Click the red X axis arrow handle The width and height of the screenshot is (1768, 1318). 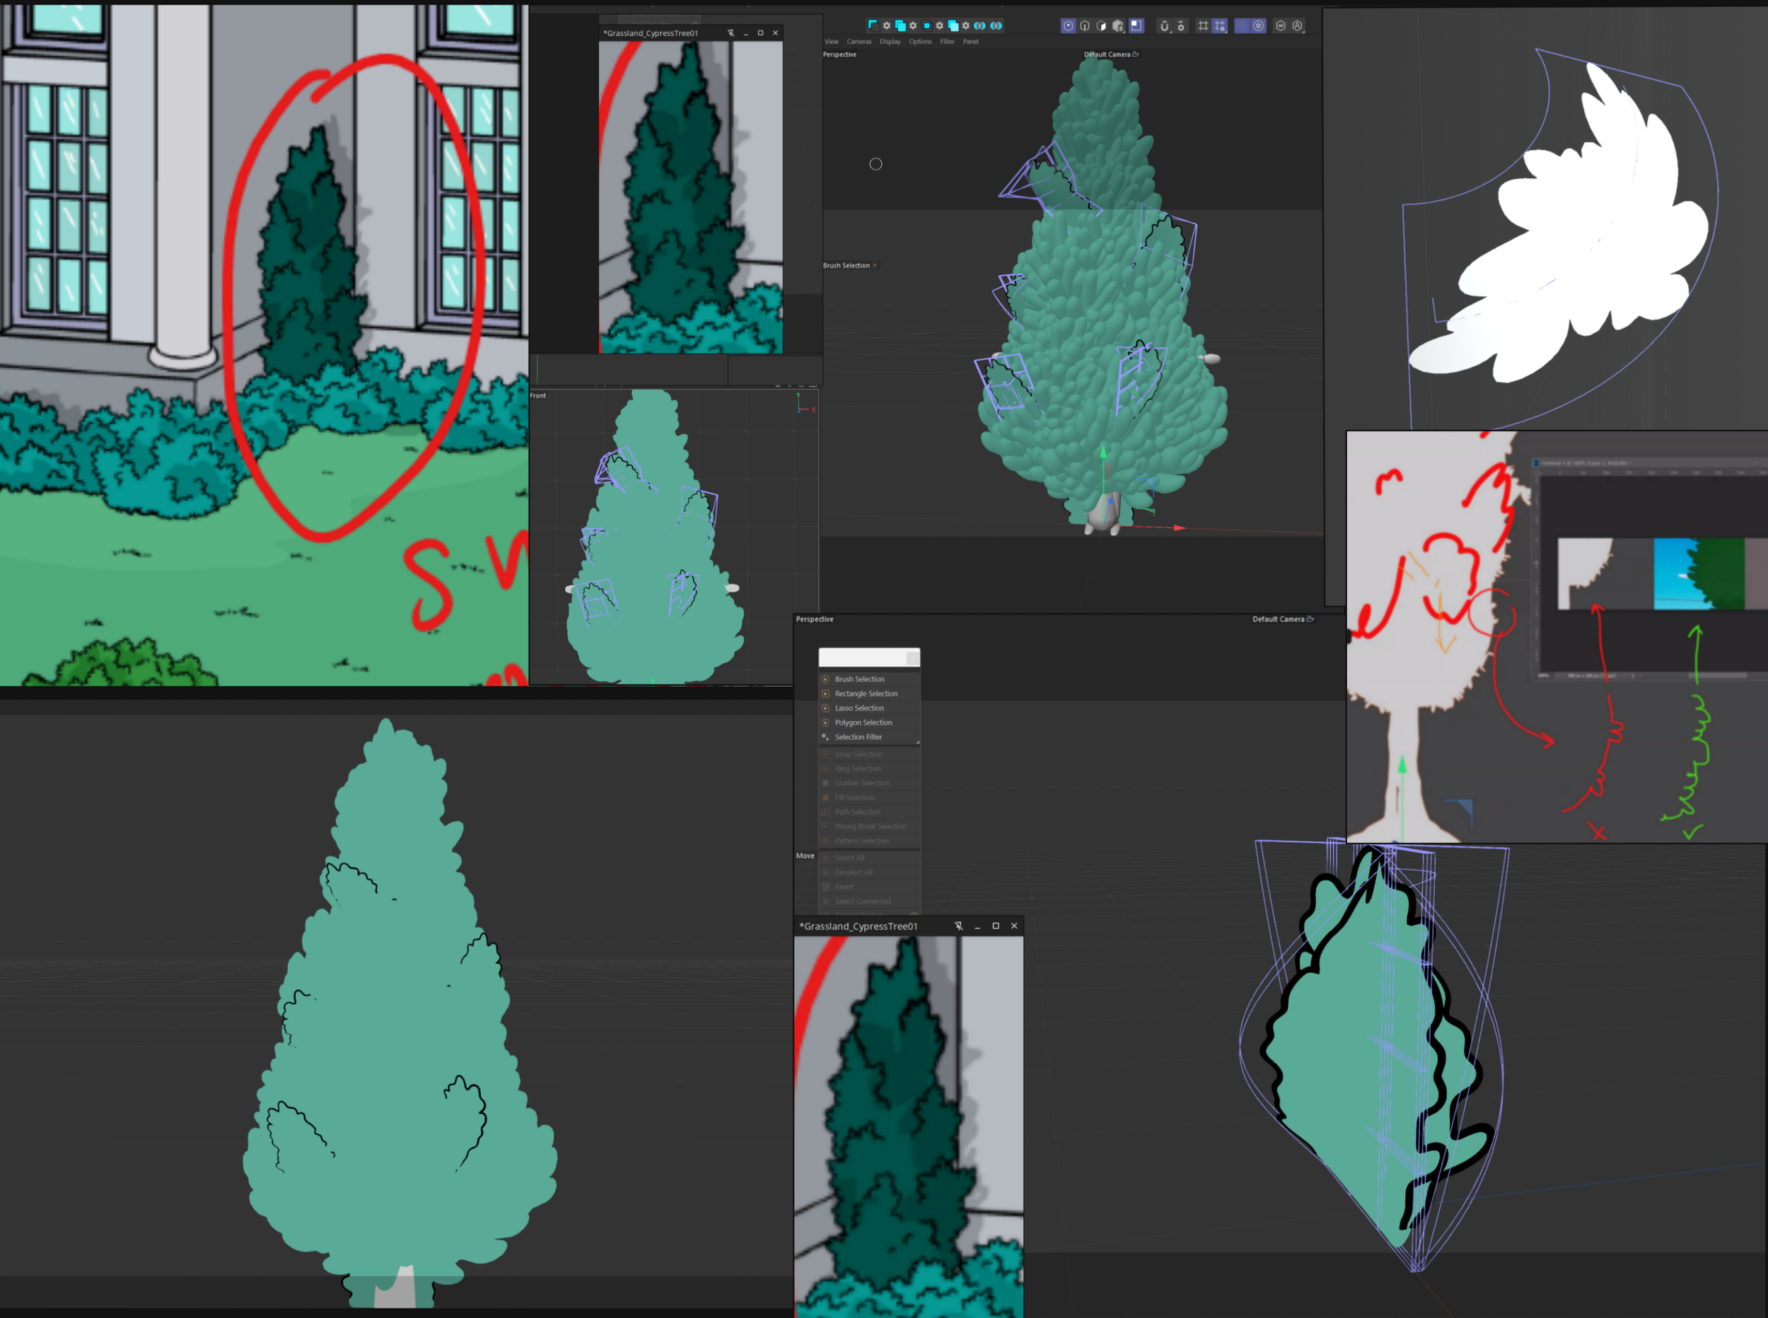coord(1178,528)
